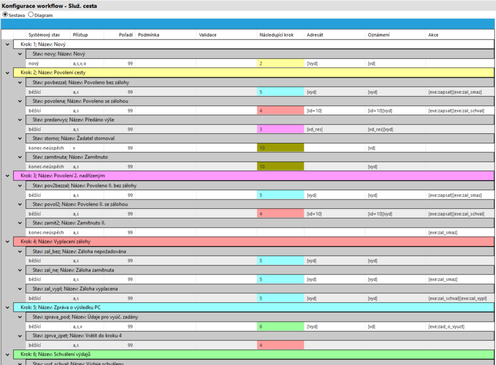Click the Stav zprva_zpet Vrátit do kroku 4 row
The image size is (496, 365).
[x=260, y=336]
